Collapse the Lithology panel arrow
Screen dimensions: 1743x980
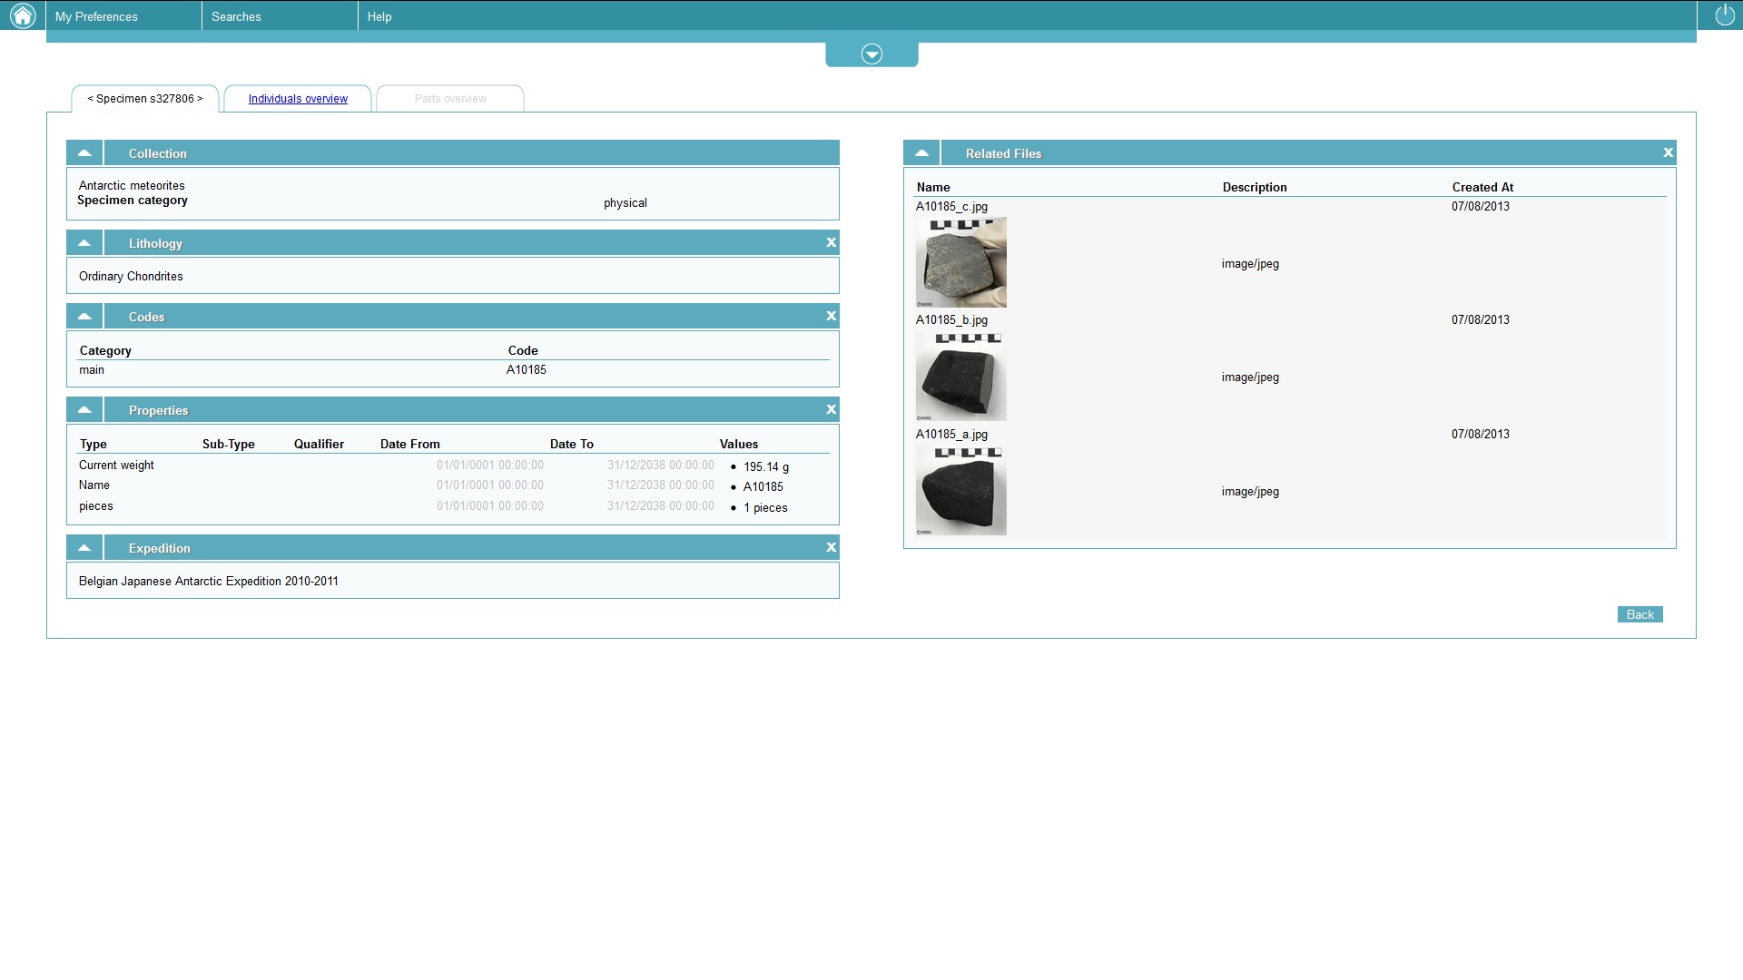point(84,242)
